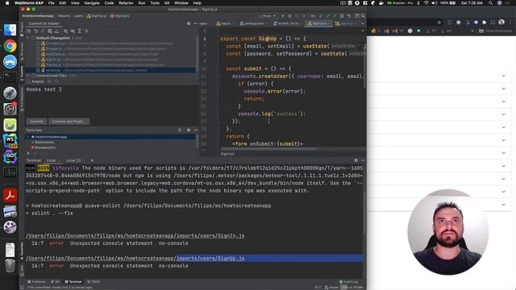Image resolution: width=516 pixels, height=290 pixels.
Task: Open the Navigate menu
Action: tap(92, 3)
